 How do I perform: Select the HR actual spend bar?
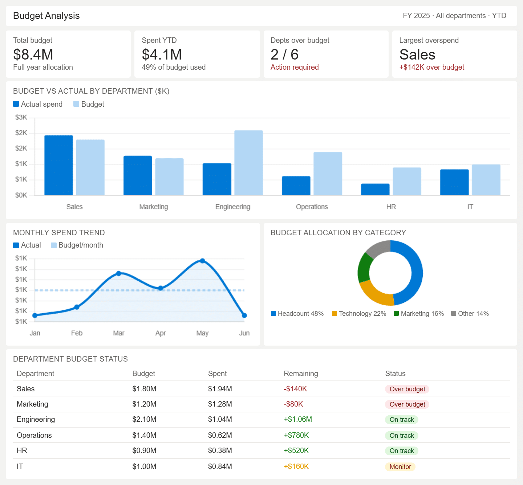coord(375,189)
